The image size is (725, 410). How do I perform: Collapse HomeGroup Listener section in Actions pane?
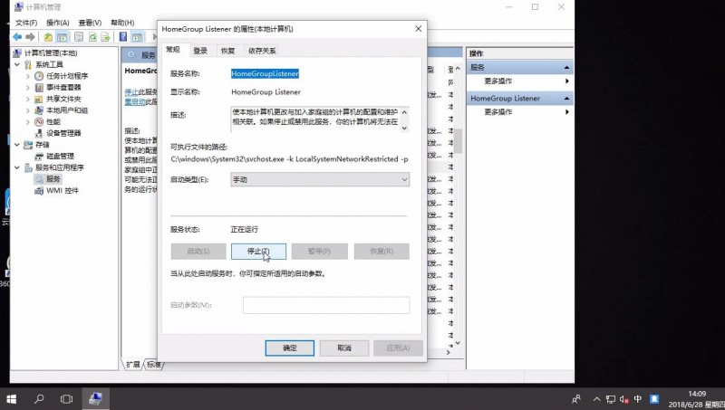point(567,99)
